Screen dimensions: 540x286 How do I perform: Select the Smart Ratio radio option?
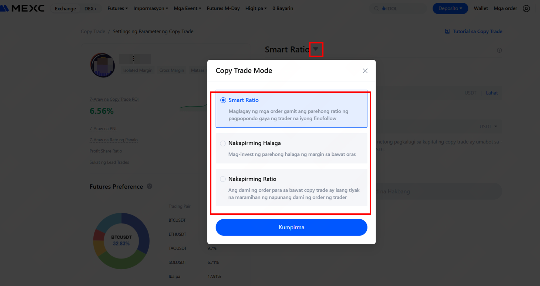pyautogui.click(x=223, y=100)
